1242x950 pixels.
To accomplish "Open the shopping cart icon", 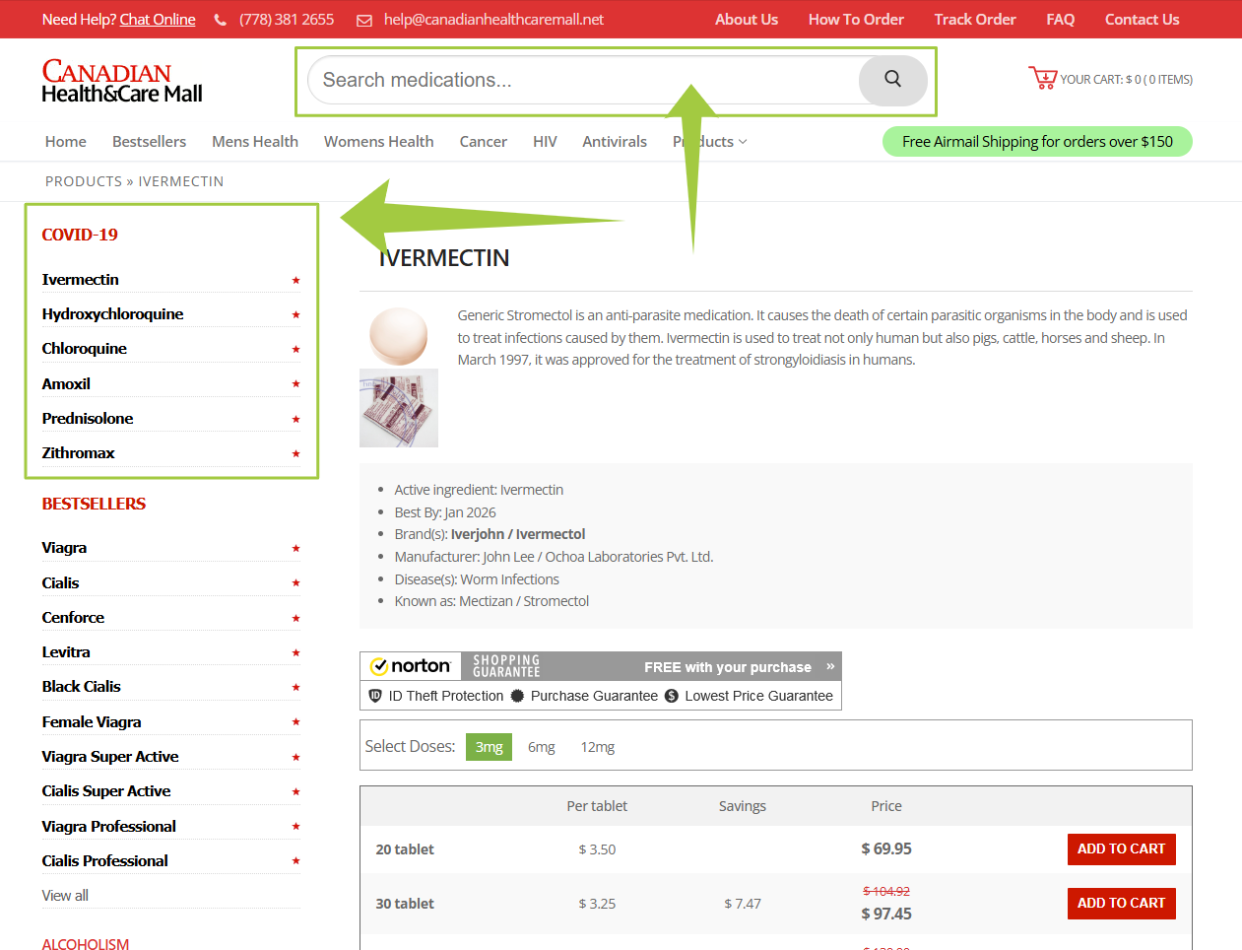I will pos(1042,78).
